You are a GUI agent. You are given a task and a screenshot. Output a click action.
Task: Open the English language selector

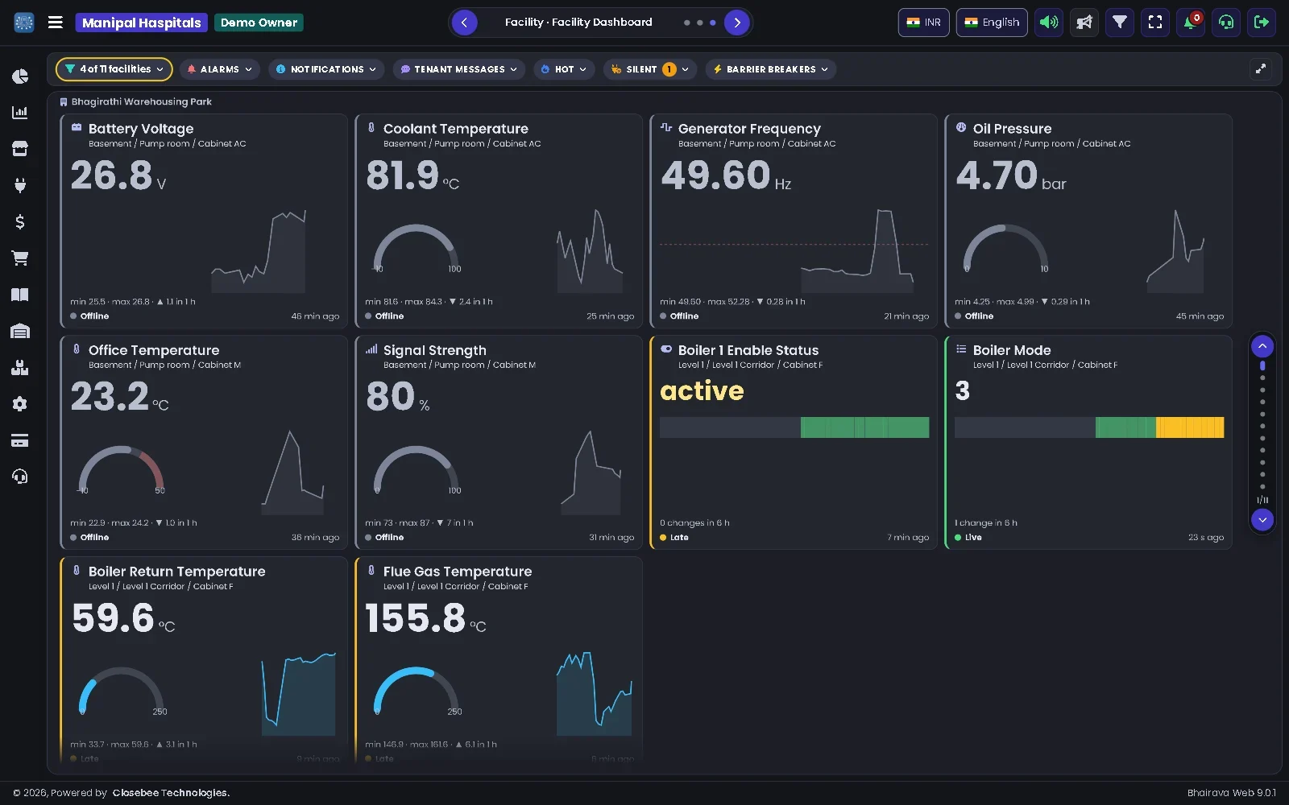point(992,23)
